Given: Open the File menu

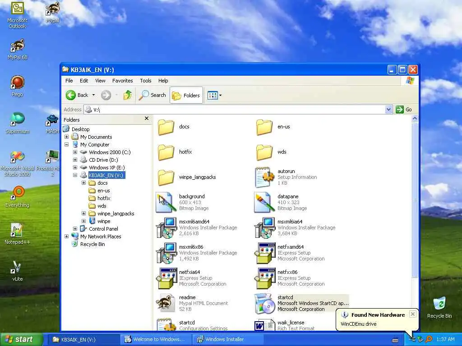Looking at the screenshot, I should tap(69, 81).
